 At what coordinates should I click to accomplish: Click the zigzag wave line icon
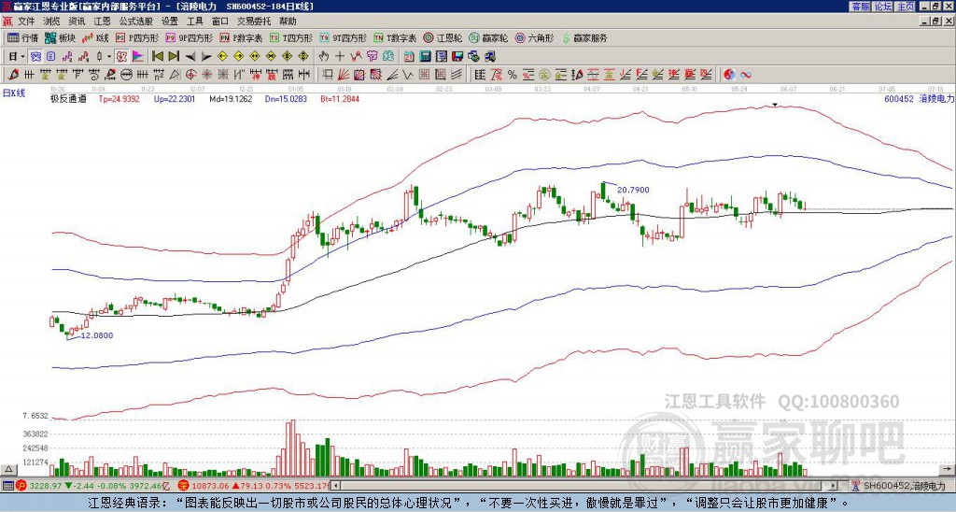(407, 75)
